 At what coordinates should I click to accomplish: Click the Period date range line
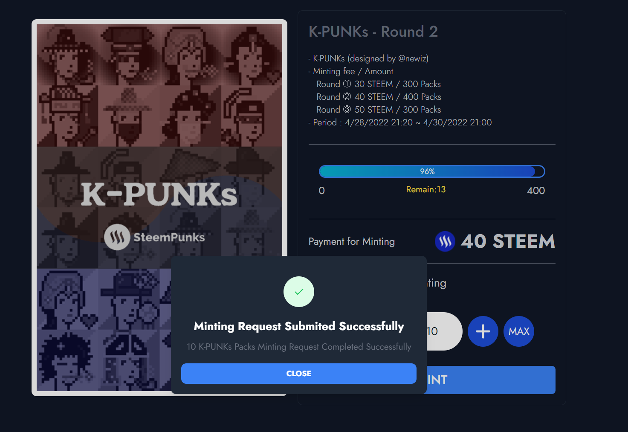pyautogui.click(x=400, y=122)
